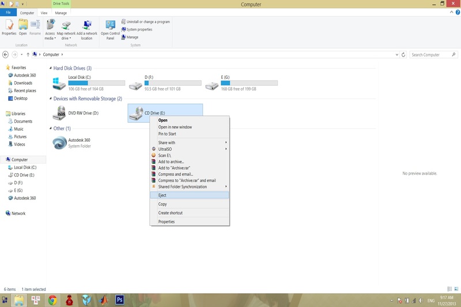Choose Eject from the context menu
The image size is (461, 307).
point(163,195)
